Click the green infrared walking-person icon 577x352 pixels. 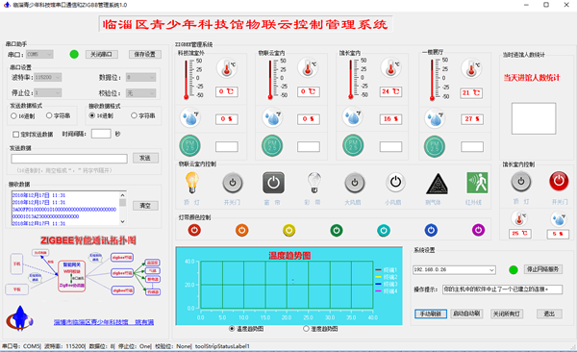coord(477,183)
